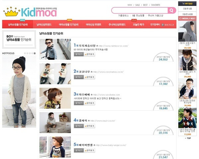Open rank 3 와우베베 shop thumbnail image
Screen dimensions: 199x159
[55, 98]
